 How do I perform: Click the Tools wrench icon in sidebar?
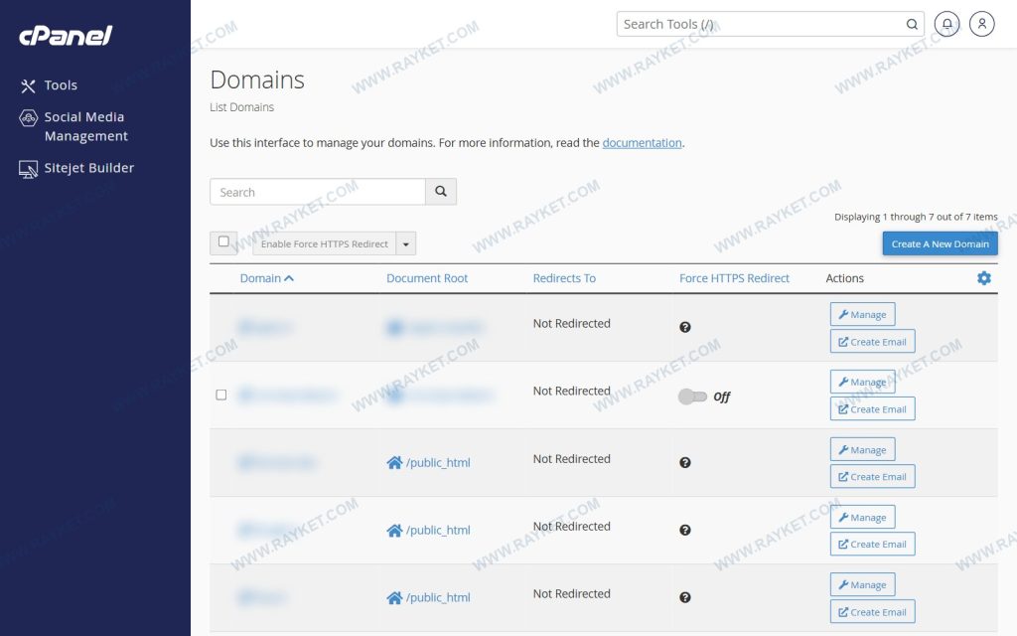[28, 85]
